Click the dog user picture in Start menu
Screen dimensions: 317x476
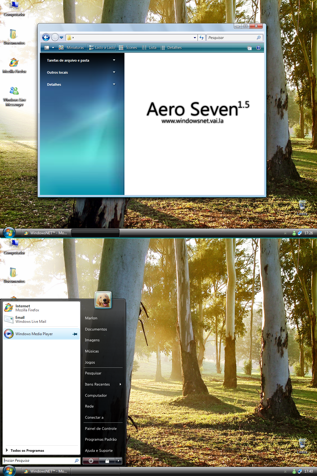[x=103, y=300]
